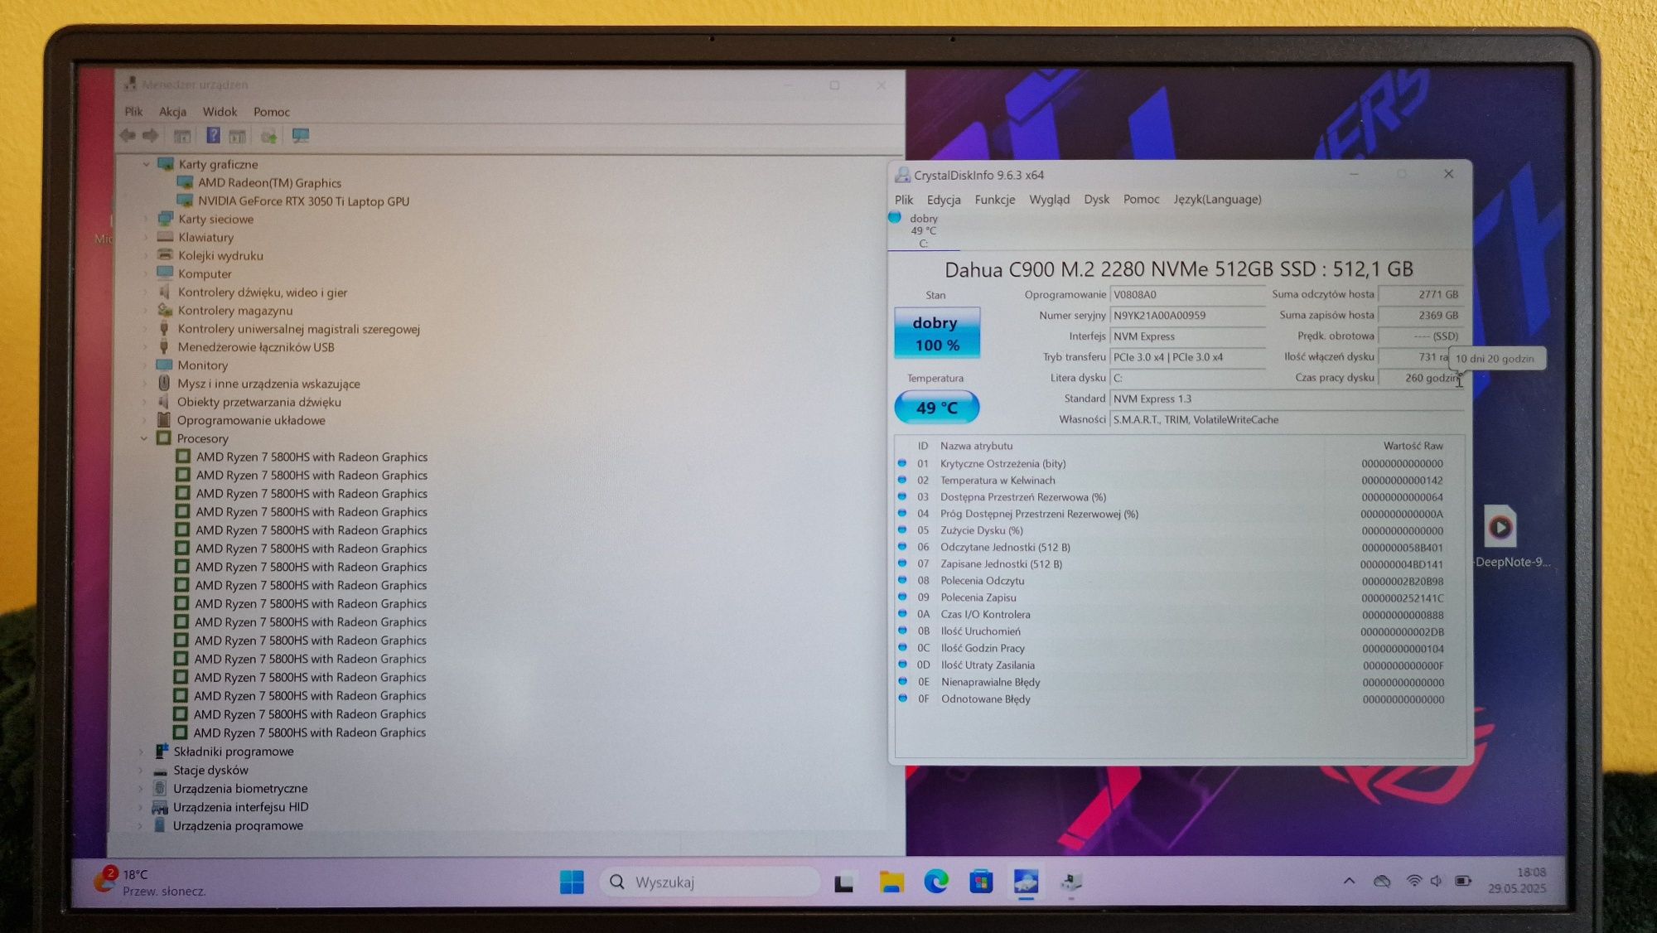Click the Help icon in Device Manager toolbar
The image size is (1657, 933).
click(x=213, y=135)
